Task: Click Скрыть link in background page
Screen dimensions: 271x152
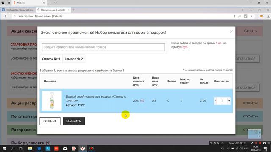Action: (250, 31)
